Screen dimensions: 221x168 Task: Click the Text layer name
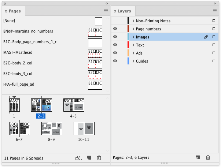[140, 45]
